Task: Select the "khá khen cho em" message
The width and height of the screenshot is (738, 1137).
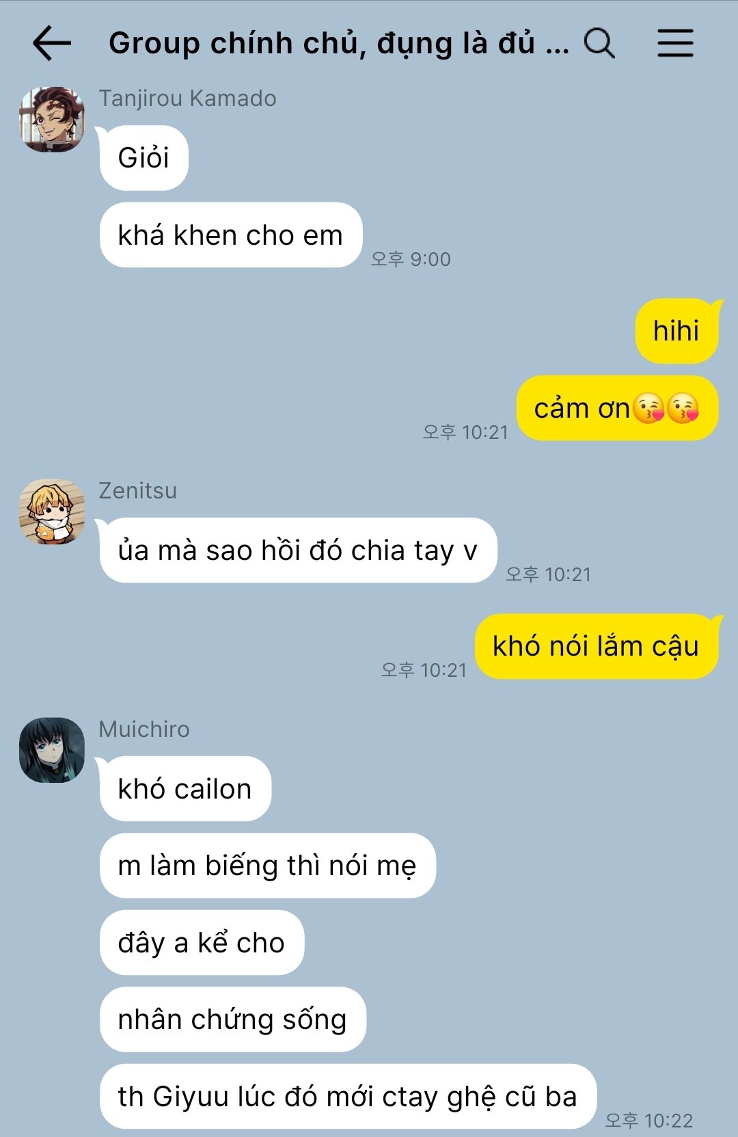Action: click(230, 235)
